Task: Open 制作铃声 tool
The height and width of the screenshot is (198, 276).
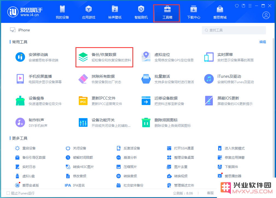Action: [31, 122]
